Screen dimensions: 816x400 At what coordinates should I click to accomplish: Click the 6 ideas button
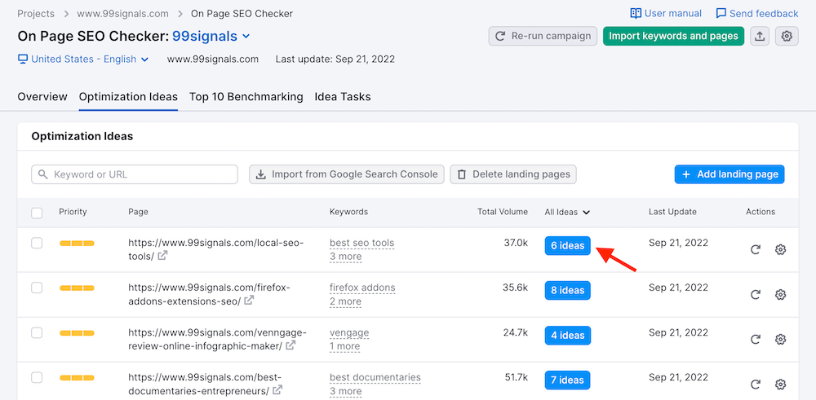567,245
